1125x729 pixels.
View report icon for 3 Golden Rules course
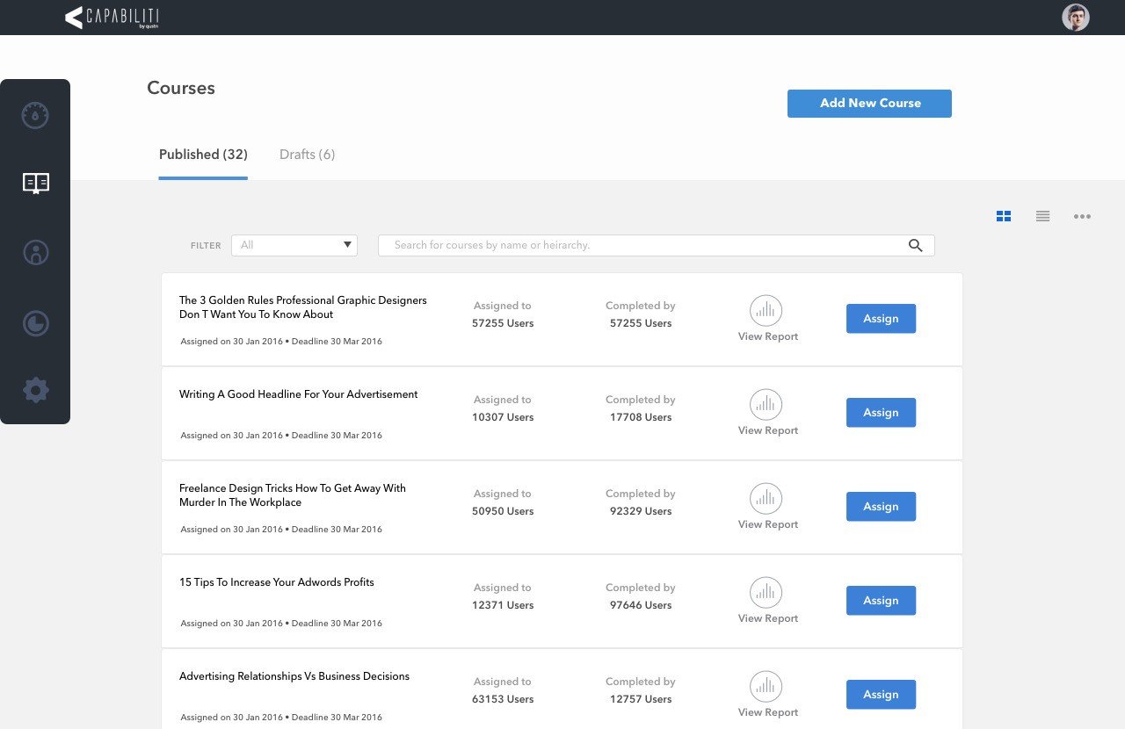coord(766,310)
